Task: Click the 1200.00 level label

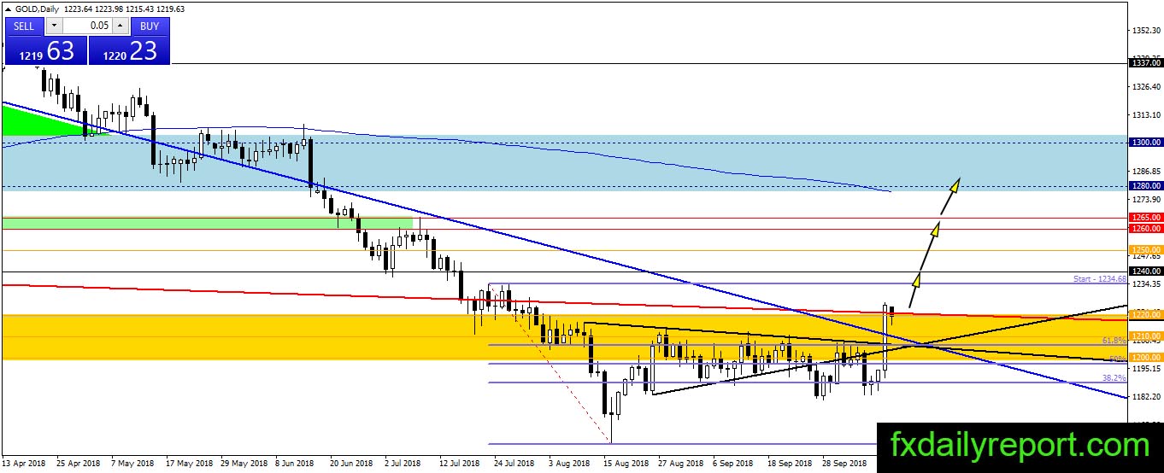Action: coord(1145,357)
